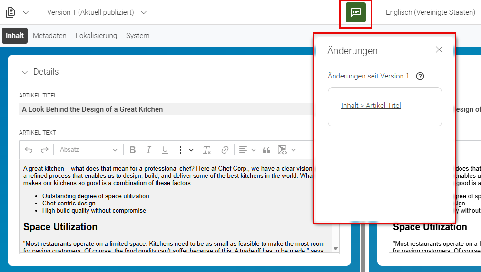Toggle bold formatting
Viewport: 481px width, 272px height.
pos(133,150)
